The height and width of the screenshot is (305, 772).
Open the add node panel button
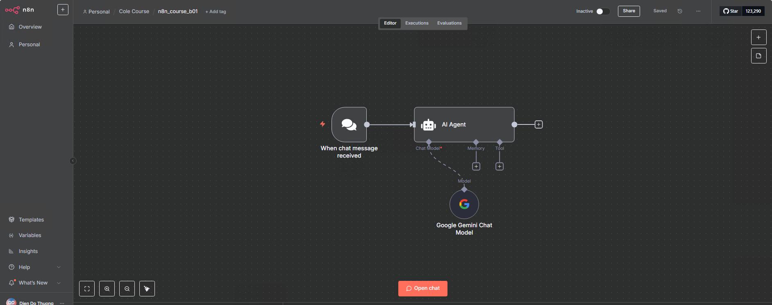click(x=758, y=37)
